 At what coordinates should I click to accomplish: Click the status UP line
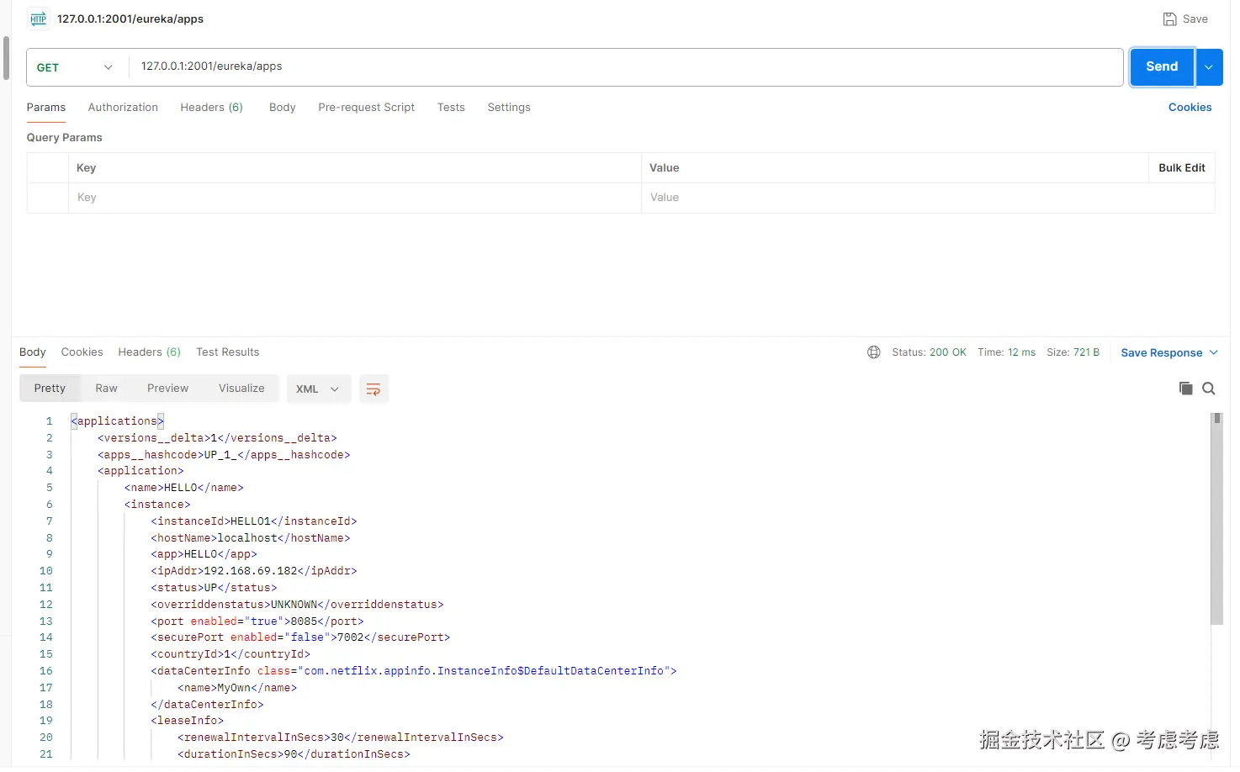(x=214, y=588)
